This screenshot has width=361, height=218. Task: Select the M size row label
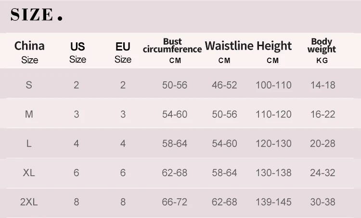pos(29,115)
